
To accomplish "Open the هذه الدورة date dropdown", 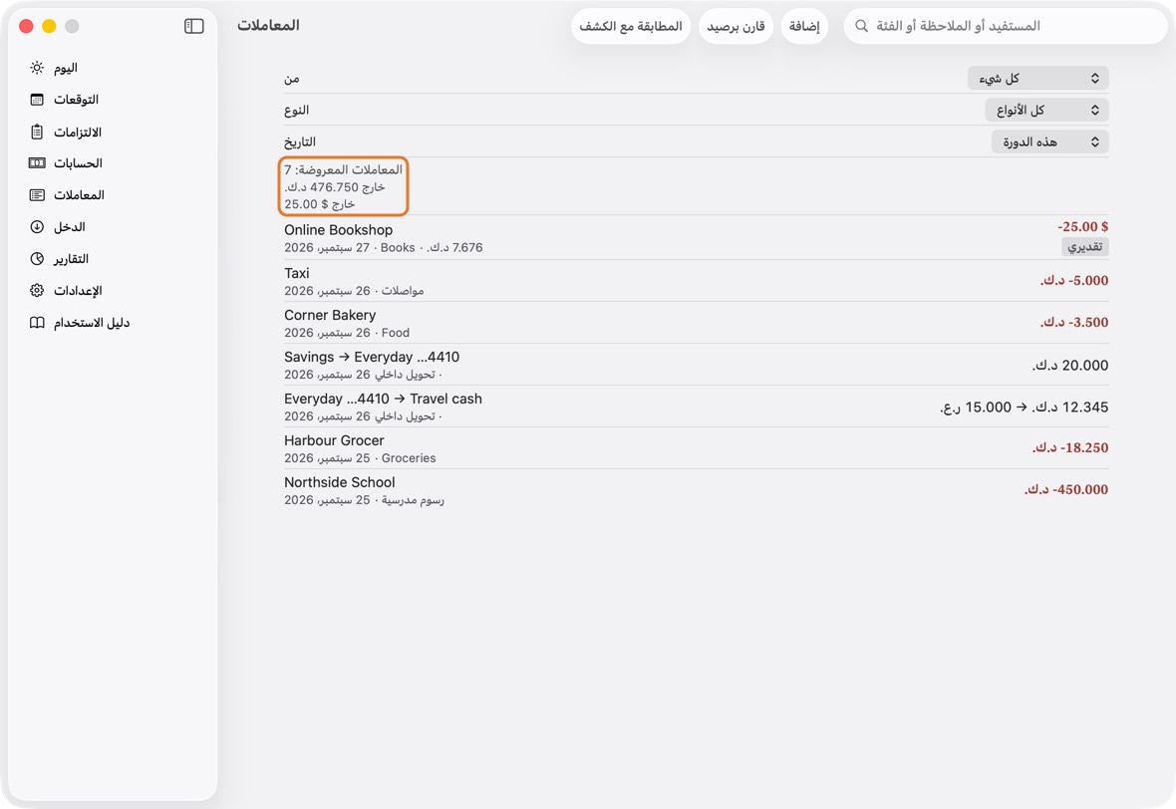I will click(1050, 141).
